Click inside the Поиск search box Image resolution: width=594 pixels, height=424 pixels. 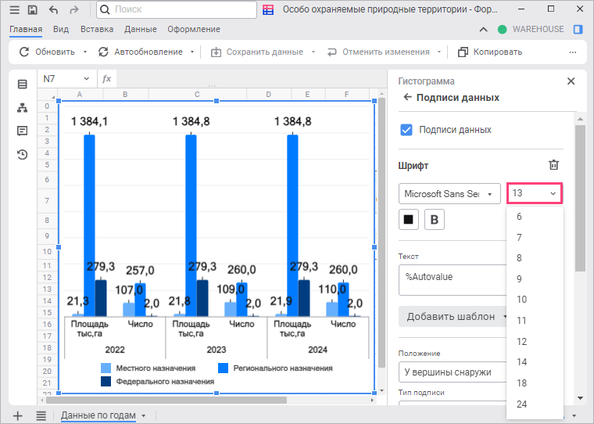click(x=177, y=9)
